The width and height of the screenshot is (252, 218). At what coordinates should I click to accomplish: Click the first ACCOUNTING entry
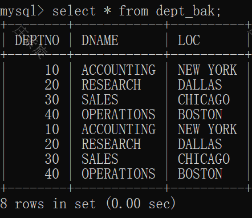(119, 70)
